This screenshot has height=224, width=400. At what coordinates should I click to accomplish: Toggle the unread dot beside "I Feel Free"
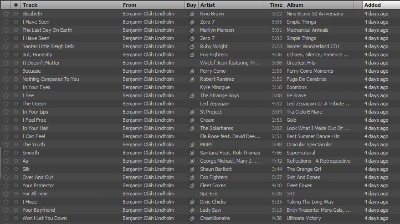16,120
